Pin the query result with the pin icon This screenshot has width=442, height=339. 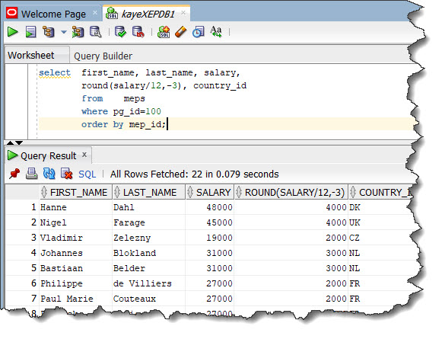(14, 174)
